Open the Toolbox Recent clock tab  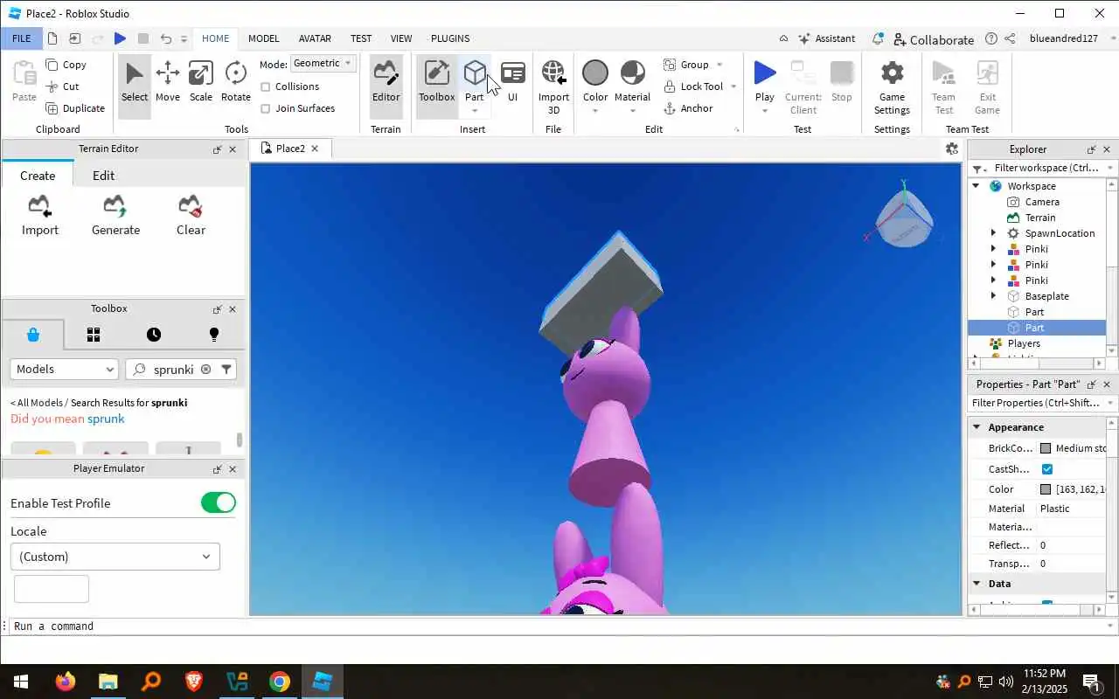click(154, 335)
